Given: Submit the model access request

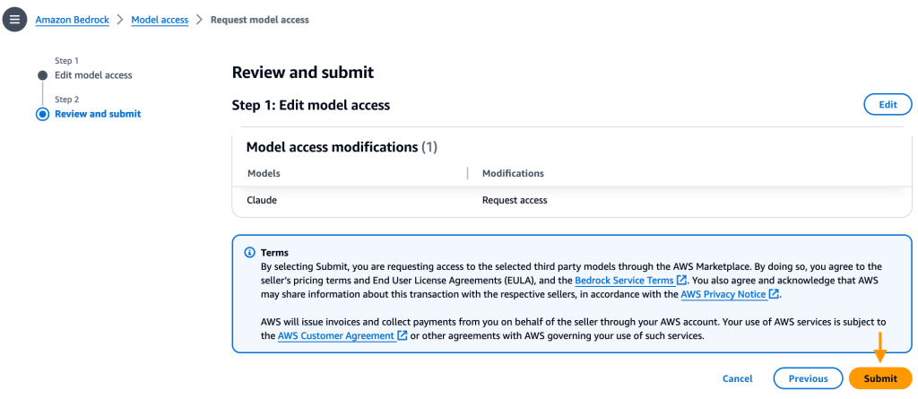Looking at the screenshot, I should pos(879,378).
